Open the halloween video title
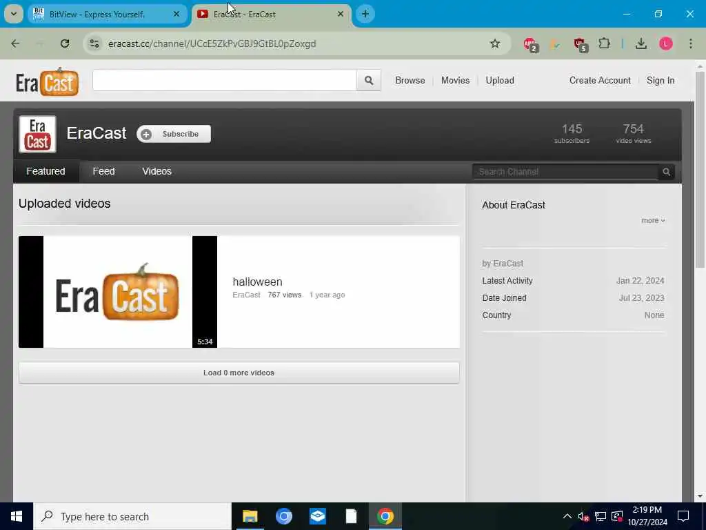The image size is (706, 530). click(258, 282)
